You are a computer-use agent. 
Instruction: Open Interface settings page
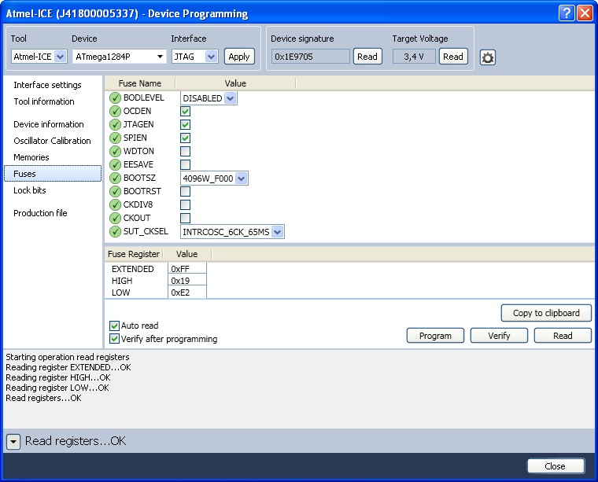47,85
